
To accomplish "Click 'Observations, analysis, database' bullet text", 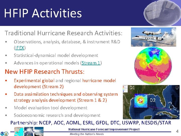I will pos(67,45).
